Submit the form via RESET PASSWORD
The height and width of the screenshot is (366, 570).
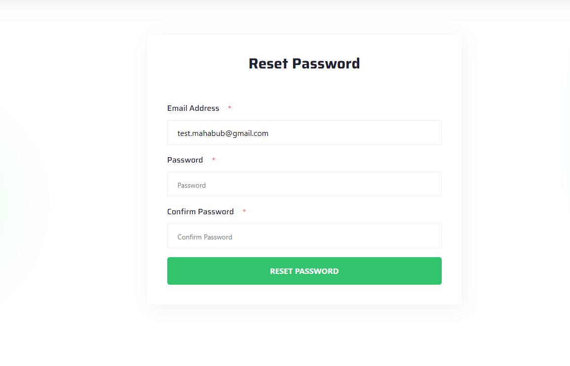point(304,271)
